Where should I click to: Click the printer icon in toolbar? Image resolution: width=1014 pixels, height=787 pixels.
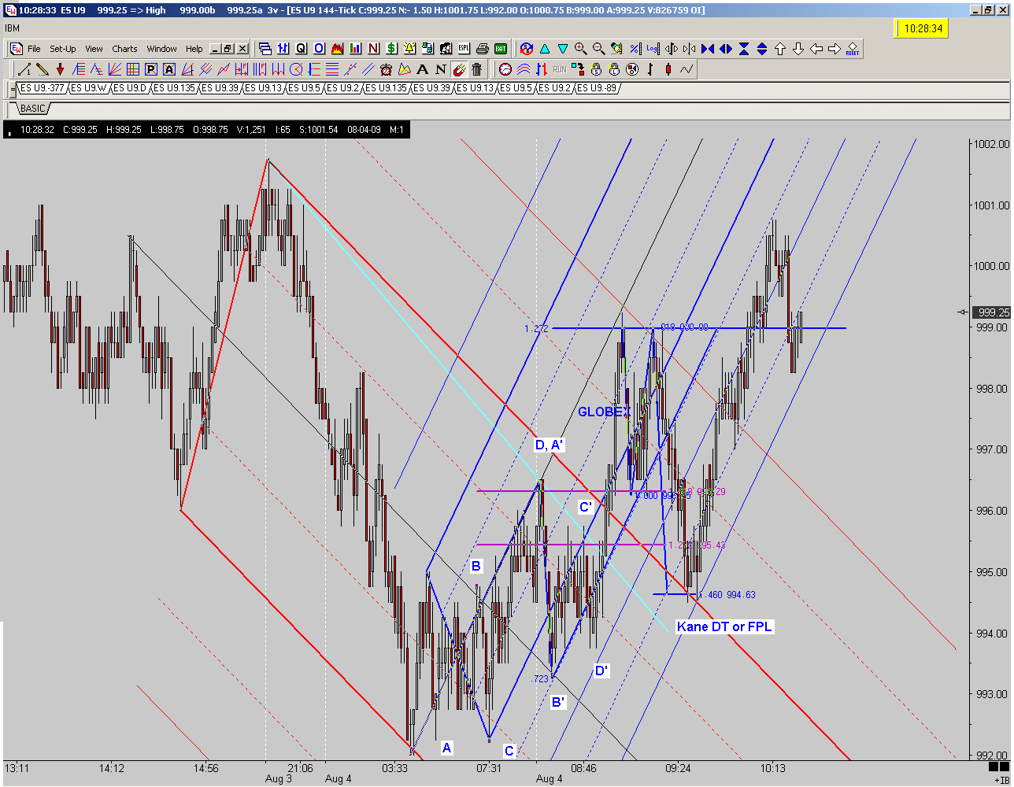click(482, 49)
